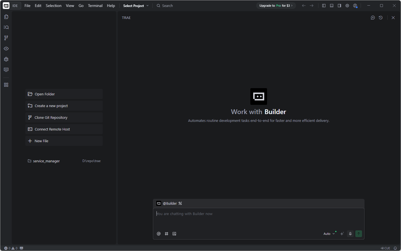Viewport: 401px width, 251px height.
Task: Close the TRAE chat panel
Action: click(393, 18)
